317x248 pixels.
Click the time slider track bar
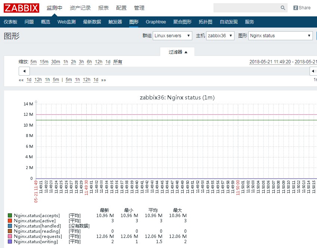164,71
